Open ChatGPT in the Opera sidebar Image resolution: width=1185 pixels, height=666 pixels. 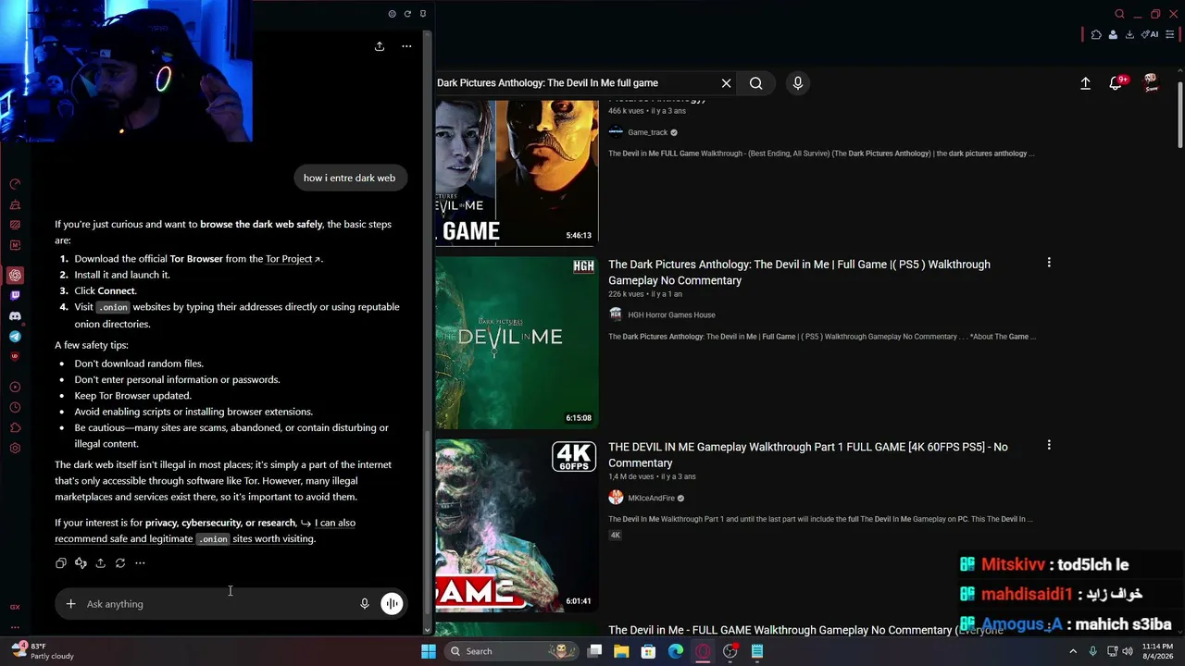[x=15, y=275]
